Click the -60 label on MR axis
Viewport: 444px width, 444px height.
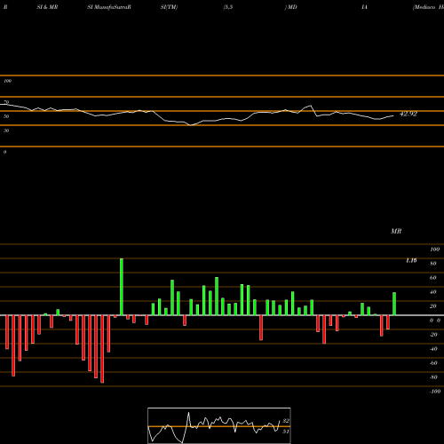pos(433,363)
